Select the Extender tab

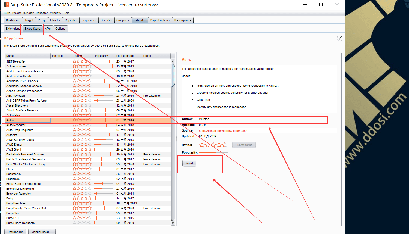[140, 20]
